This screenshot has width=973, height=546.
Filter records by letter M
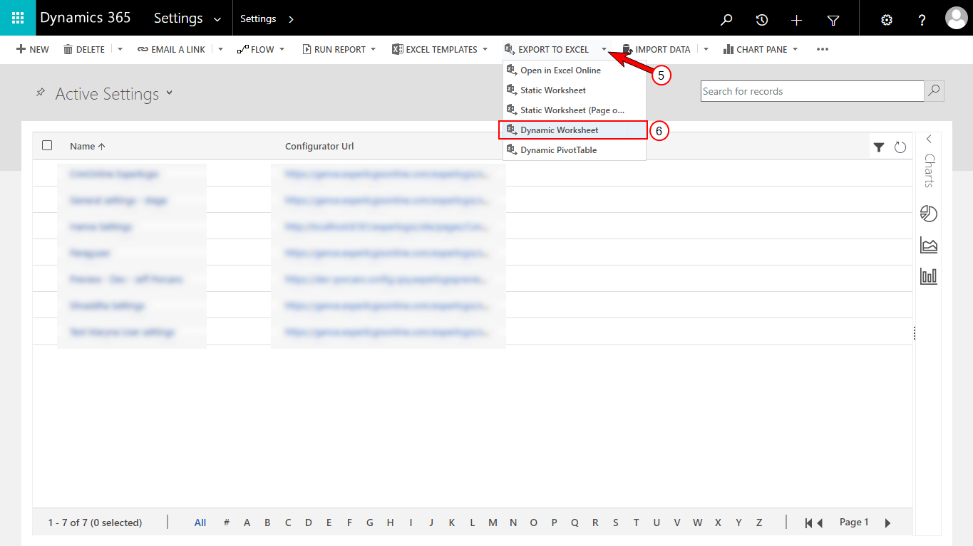click(493, 523)
